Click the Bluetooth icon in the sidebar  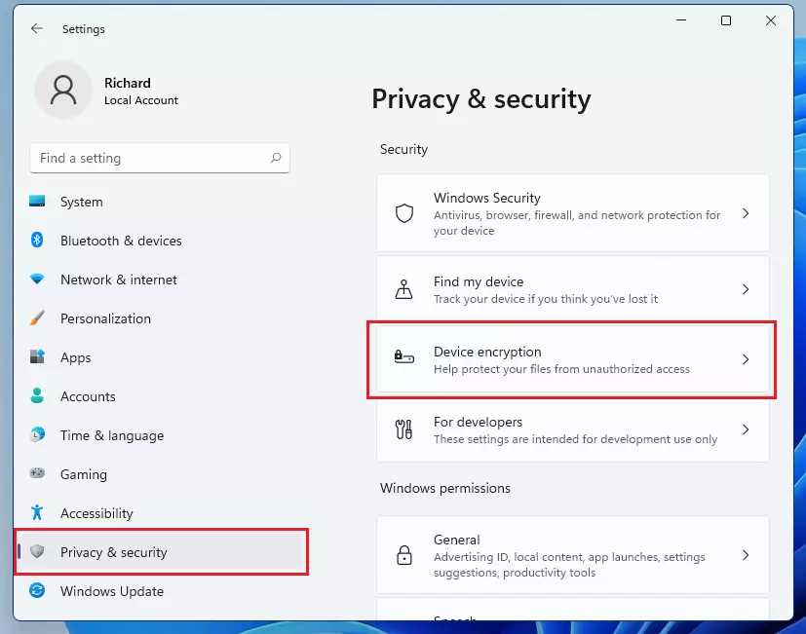(x=37, y=240)
